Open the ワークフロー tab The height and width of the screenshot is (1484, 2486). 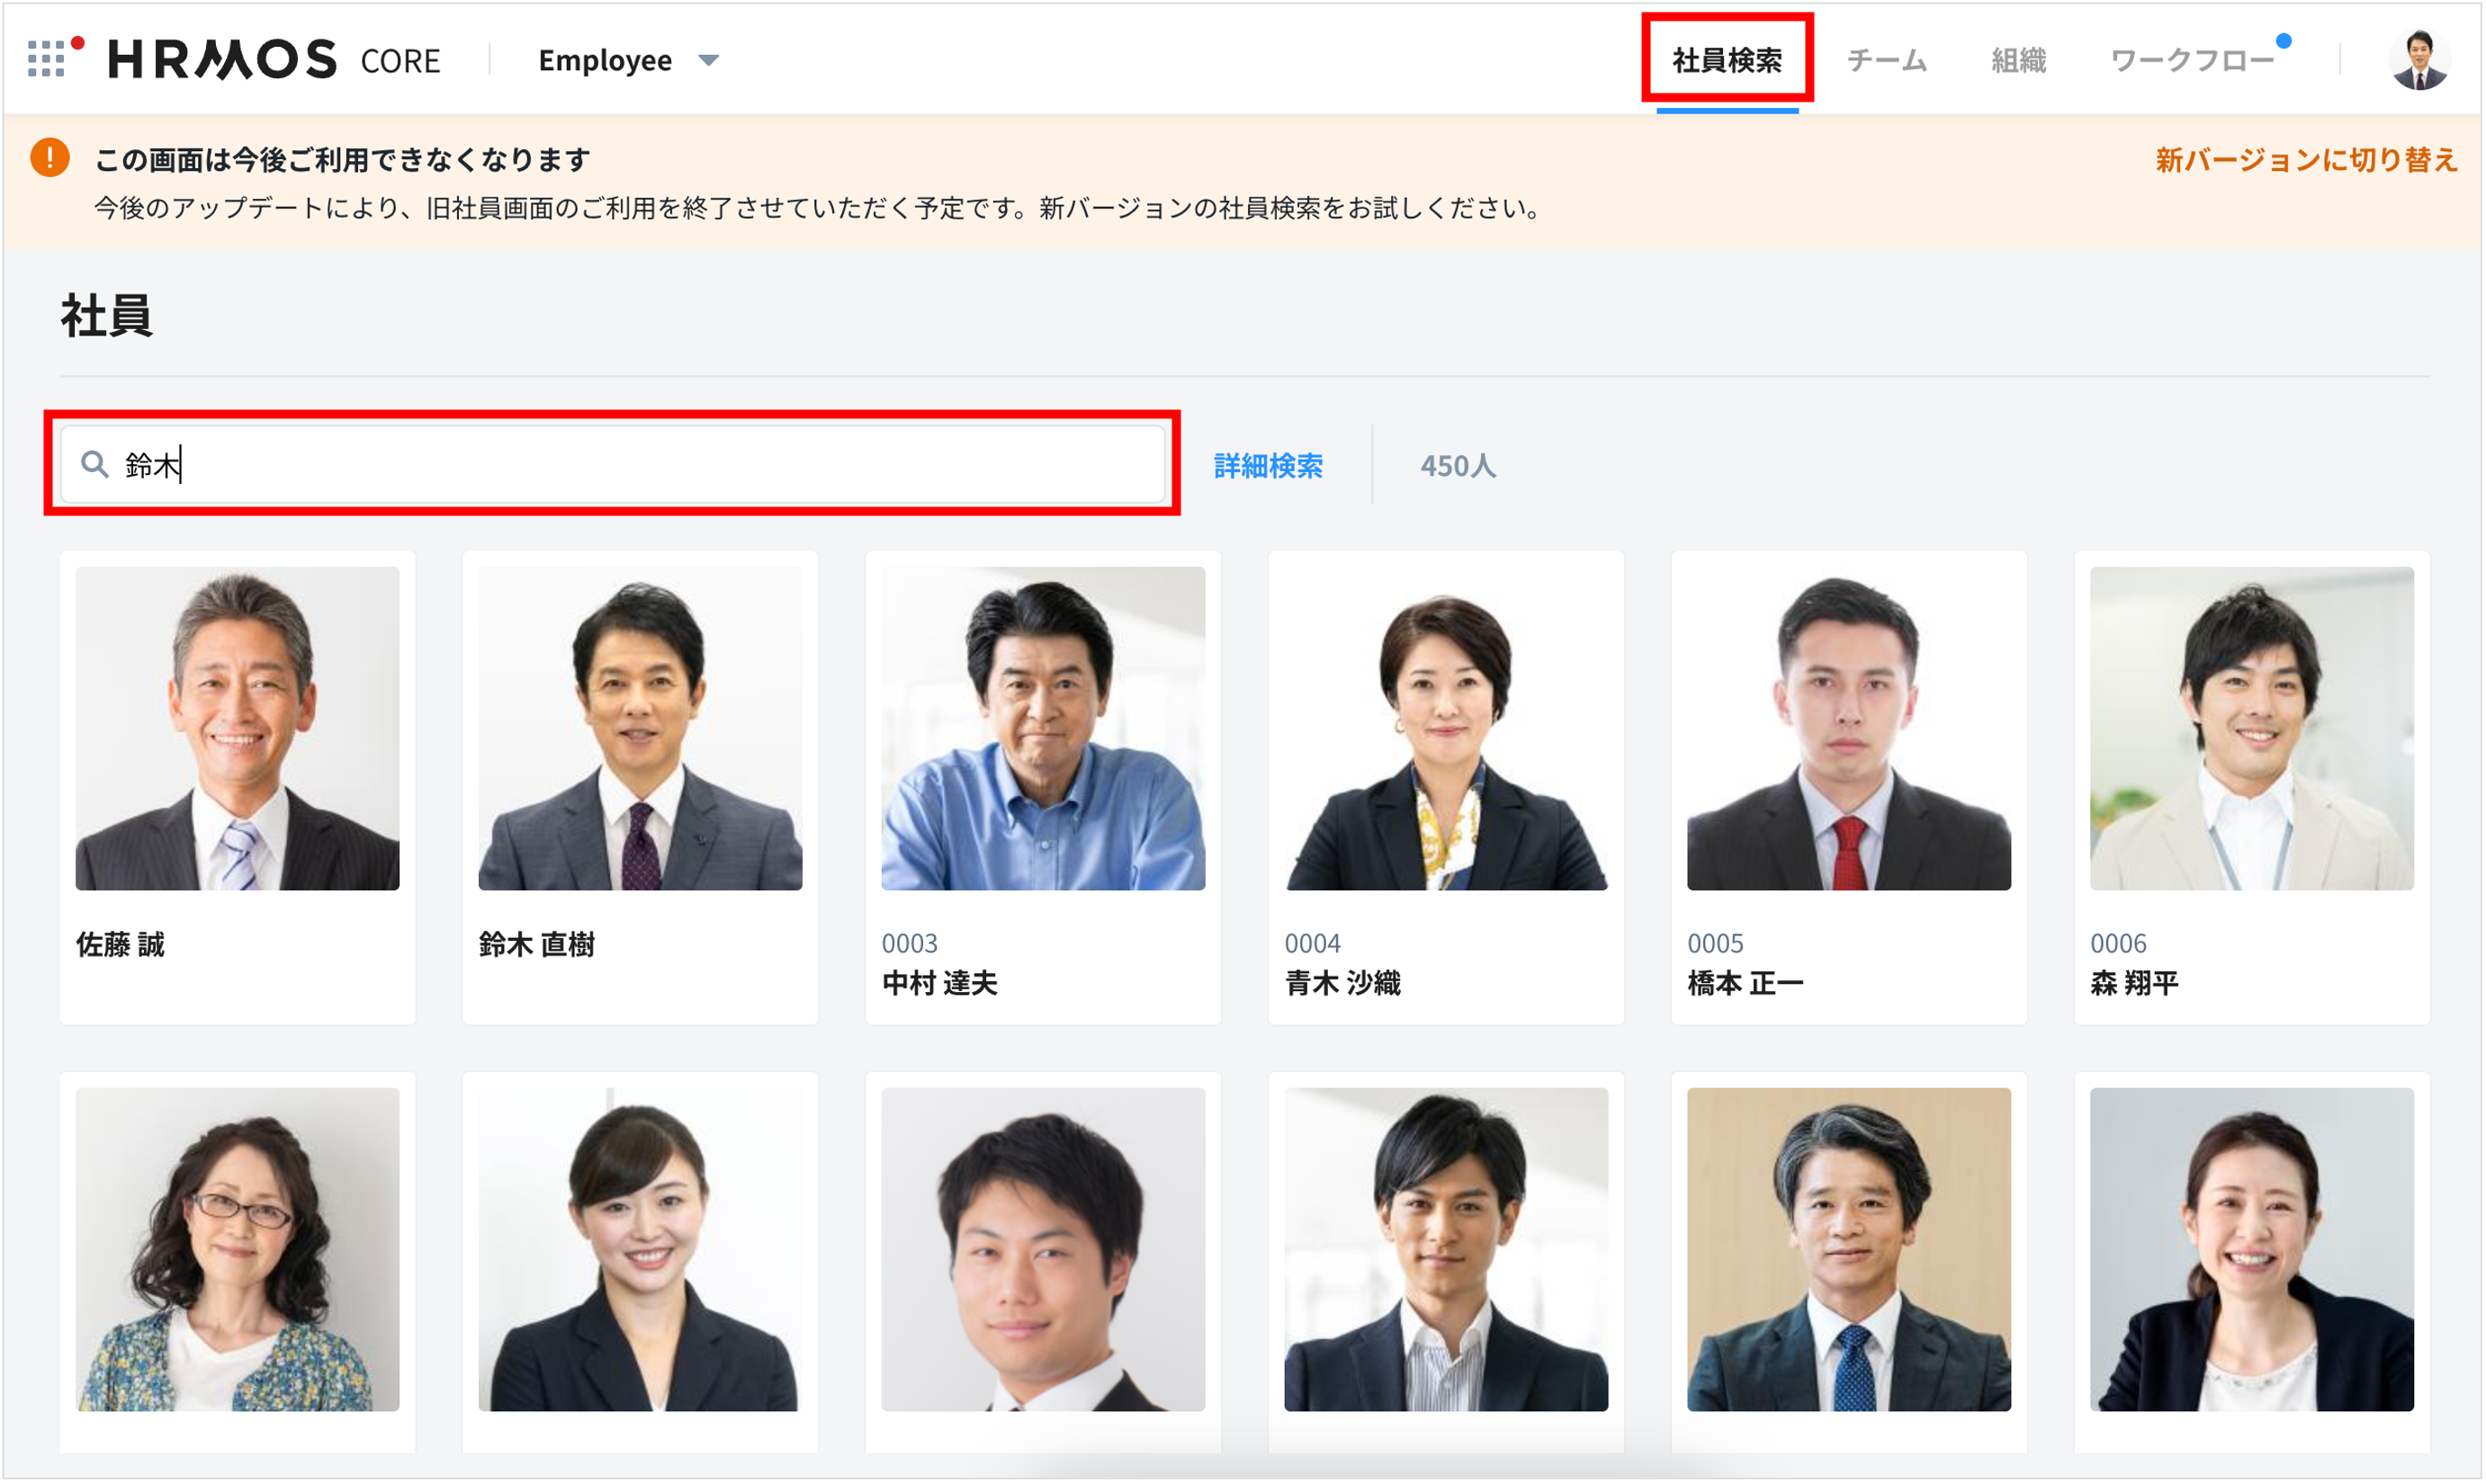[x=2191, y=60]
